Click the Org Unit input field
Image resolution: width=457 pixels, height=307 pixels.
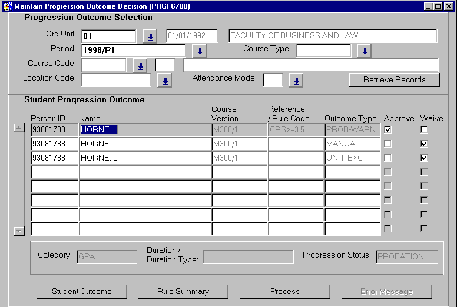click(x=108, y=36)
